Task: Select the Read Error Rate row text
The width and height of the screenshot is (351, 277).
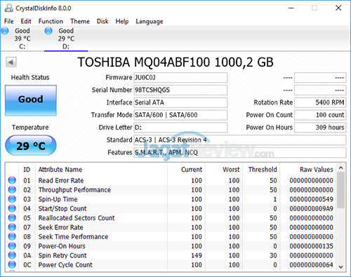Action: [x=61, y=180]
